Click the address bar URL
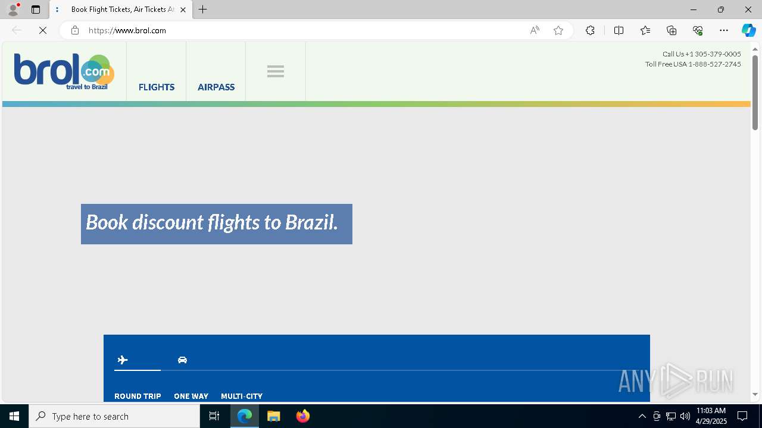The image size is (762, 428). pos(127,30)
